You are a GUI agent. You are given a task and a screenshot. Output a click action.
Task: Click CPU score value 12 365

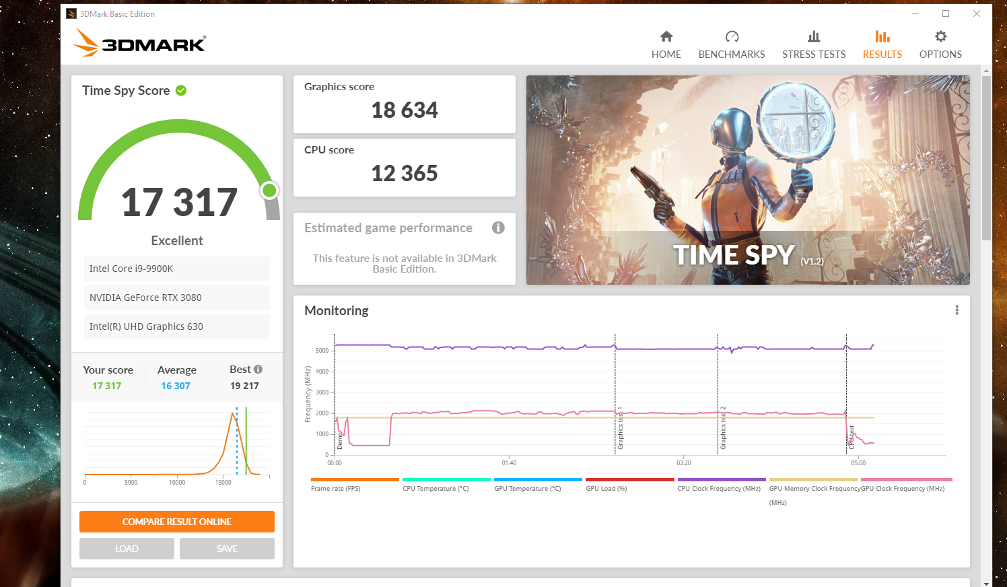tap(405, 174)
